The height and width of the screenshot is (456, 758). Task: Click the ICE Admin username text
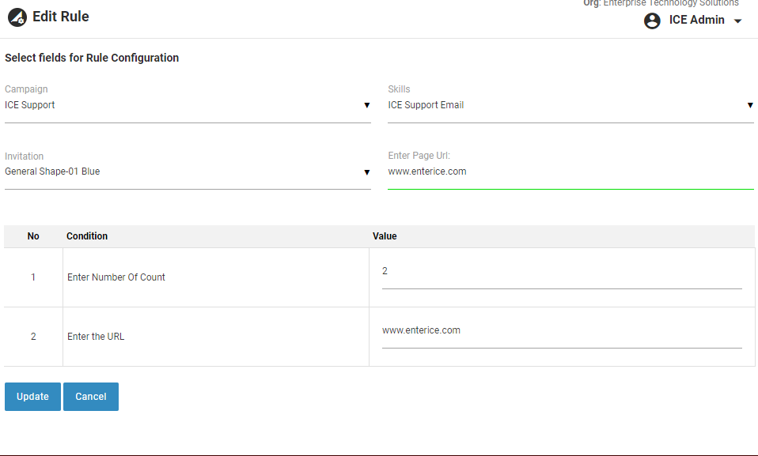696,20
